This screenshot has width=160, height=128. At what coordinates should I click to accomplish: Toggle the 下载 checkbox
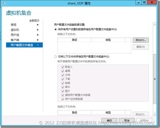tap(62, 79)
